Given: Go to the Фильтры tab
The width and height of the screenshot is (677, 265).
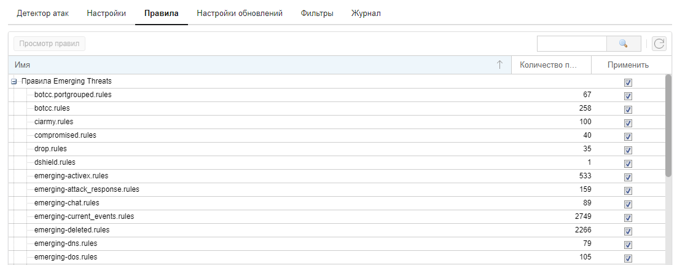Looking at the screenshot, I should pyautogui.click(x=317, y=14).
